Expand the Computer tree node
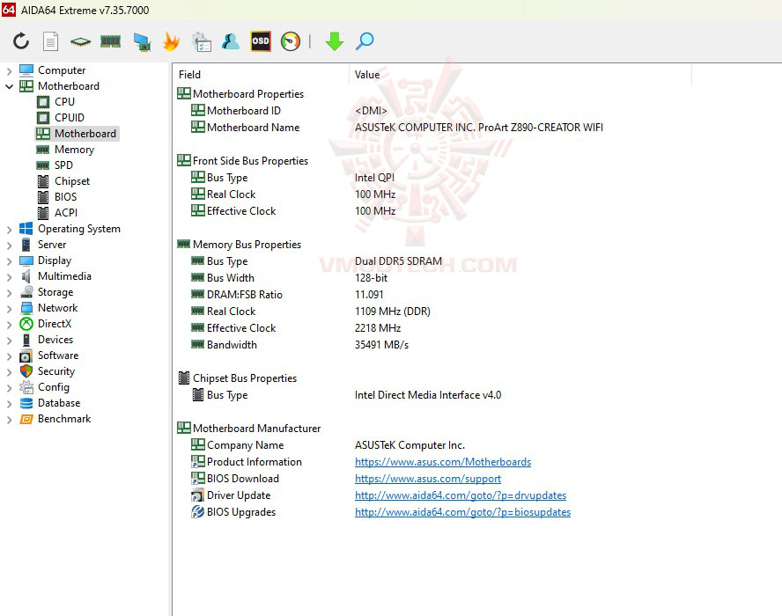 point(9,70)
